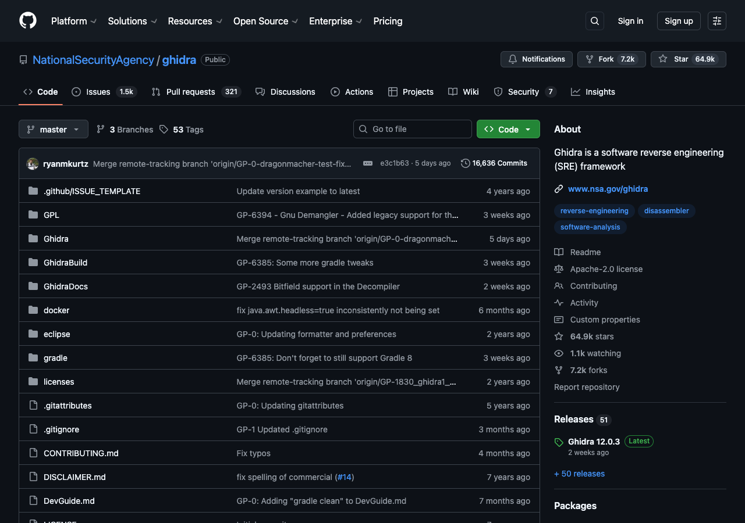Image resolution: width=745 pixels, height=523 pixels.
Task: Enable Notifications for this repository
Action: [535, 59]
